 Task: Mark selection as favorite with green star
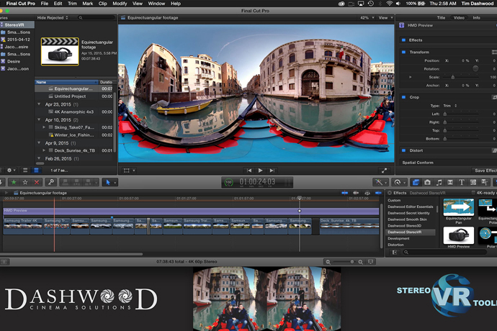click(14, 182)
